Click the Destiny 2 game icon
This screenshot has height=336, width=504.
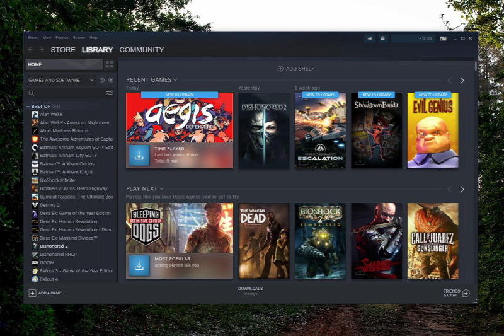coord(35,205)
